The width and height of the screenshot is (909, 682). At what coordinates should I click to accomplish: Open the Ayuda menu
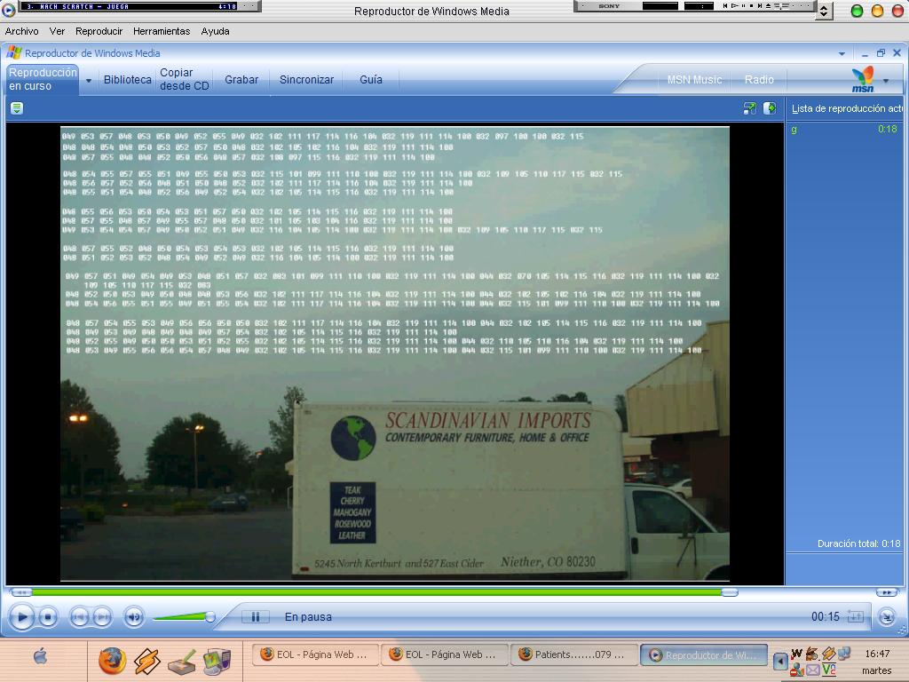(215, 31)
